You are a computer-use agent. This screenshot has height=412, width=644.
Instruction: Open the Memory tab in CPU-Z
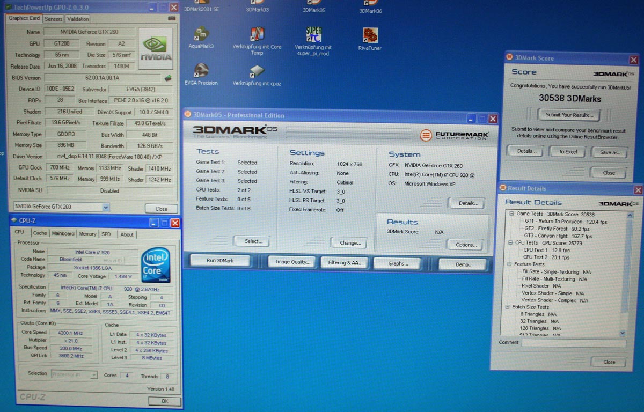click(87, 234)
